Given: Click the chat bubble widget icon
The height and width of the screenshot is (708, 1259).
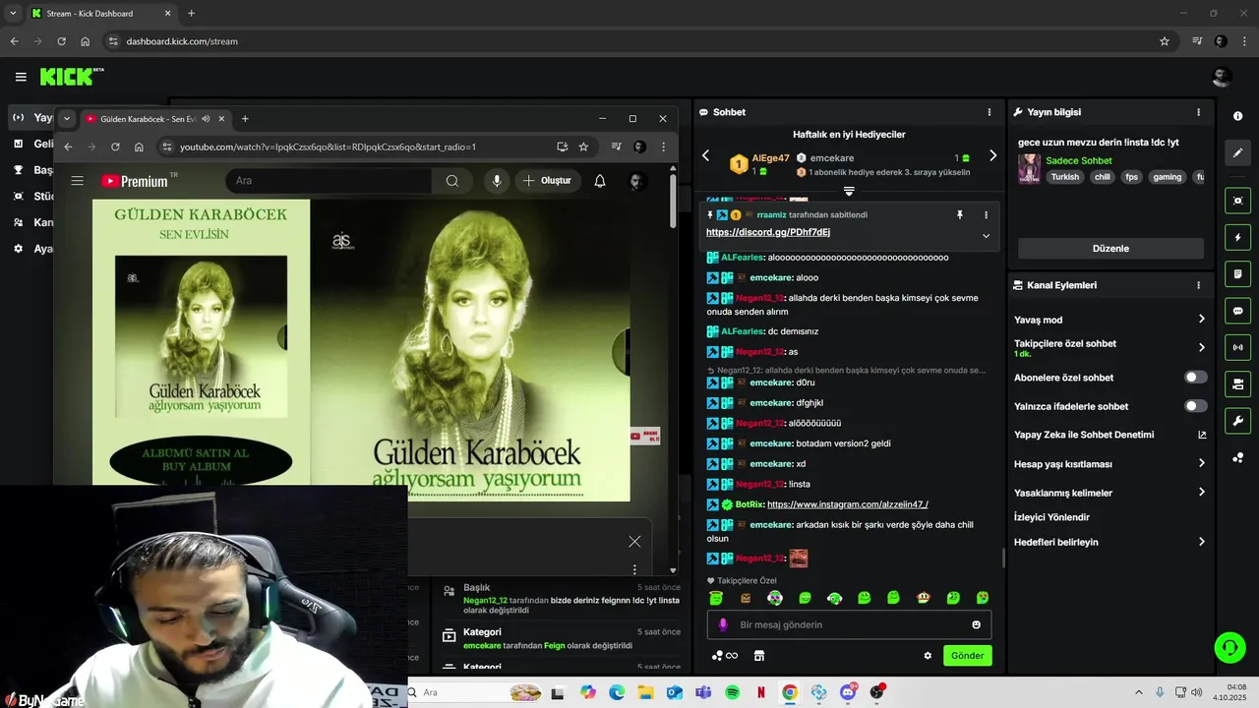Looking at the screenshot, I should coord(1237,311).
